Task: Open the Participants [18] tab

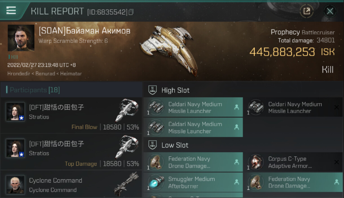Action: point(33,90)
